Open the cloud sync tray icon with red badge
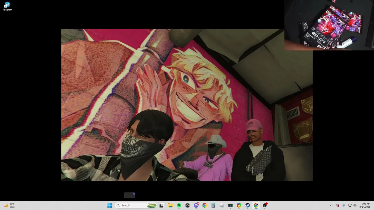This screenshot has width=374, height=210. [337, 205]
